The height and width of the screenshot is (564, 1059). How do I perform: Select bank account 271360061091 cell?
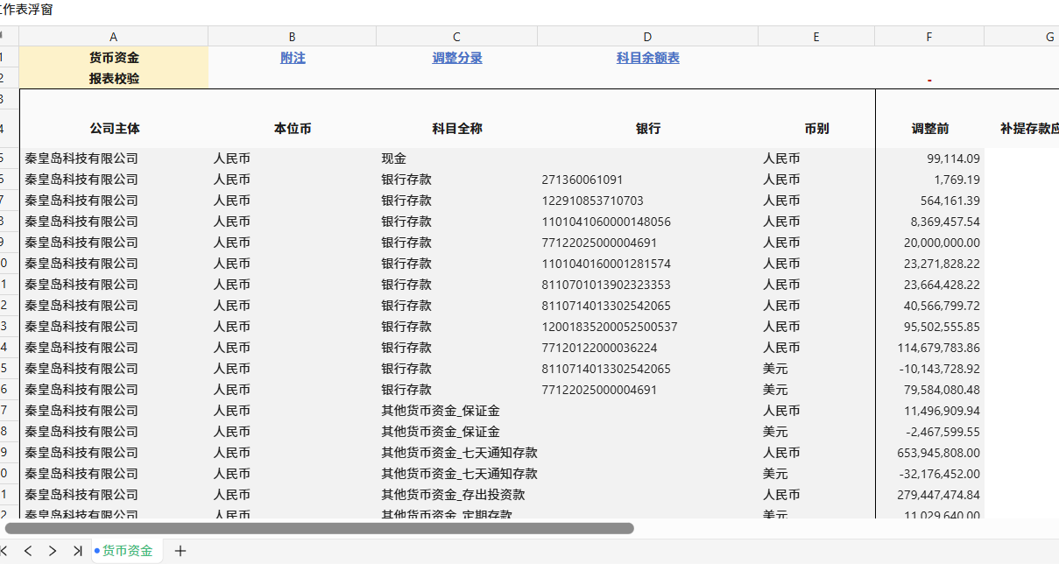coord(648,180)
